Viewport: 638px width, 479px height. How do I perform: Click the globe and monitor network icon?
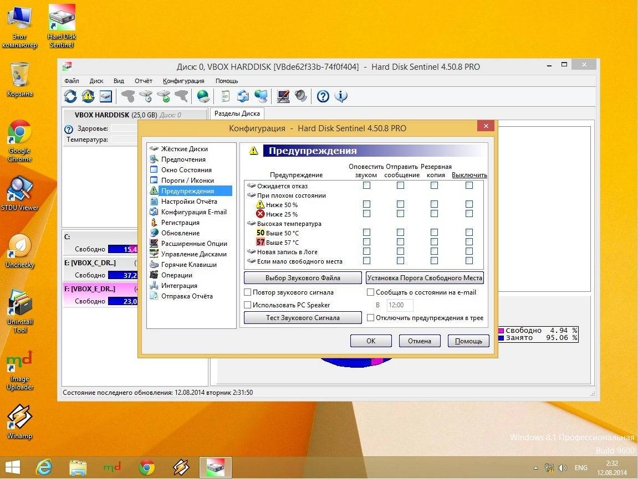click(261, 96)
